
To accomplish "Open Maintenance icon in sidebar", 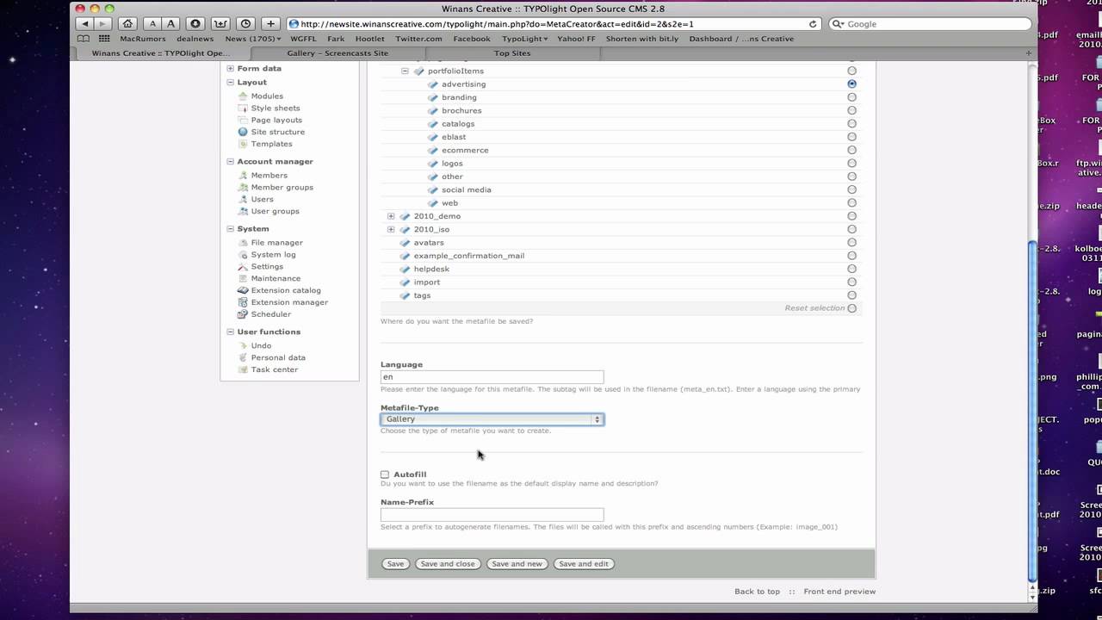I will click(x=243, y=278).
